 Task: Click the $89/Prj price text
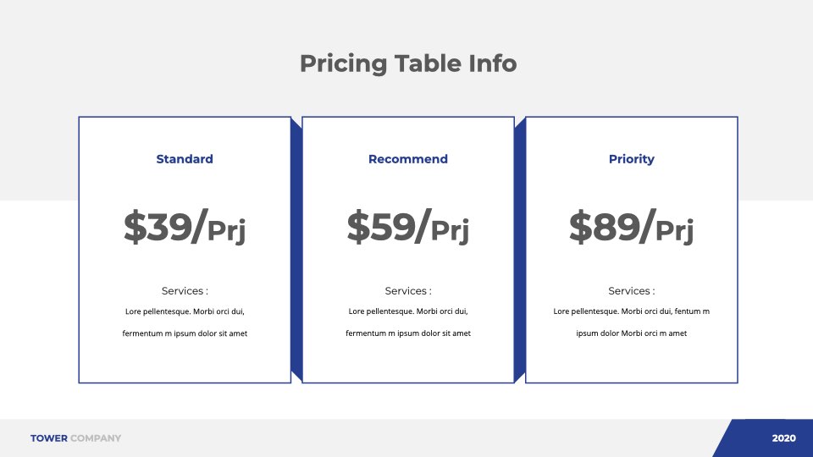[632, 227]
